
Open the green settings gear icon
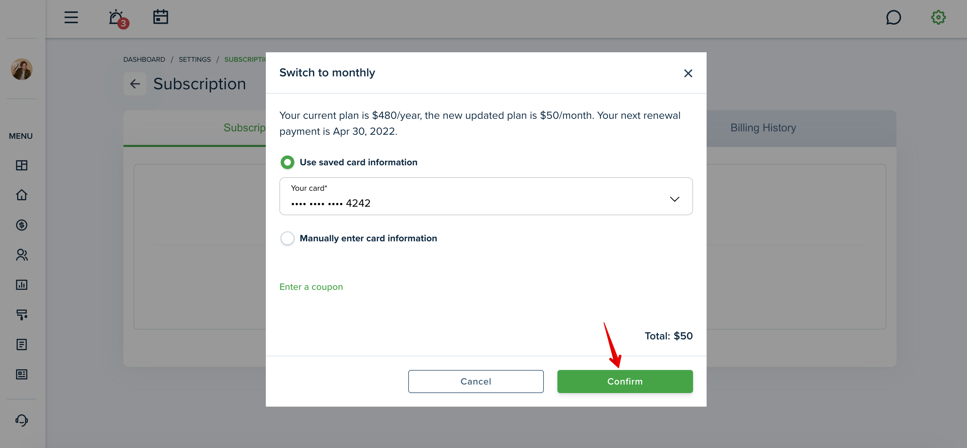coord(938,17)
